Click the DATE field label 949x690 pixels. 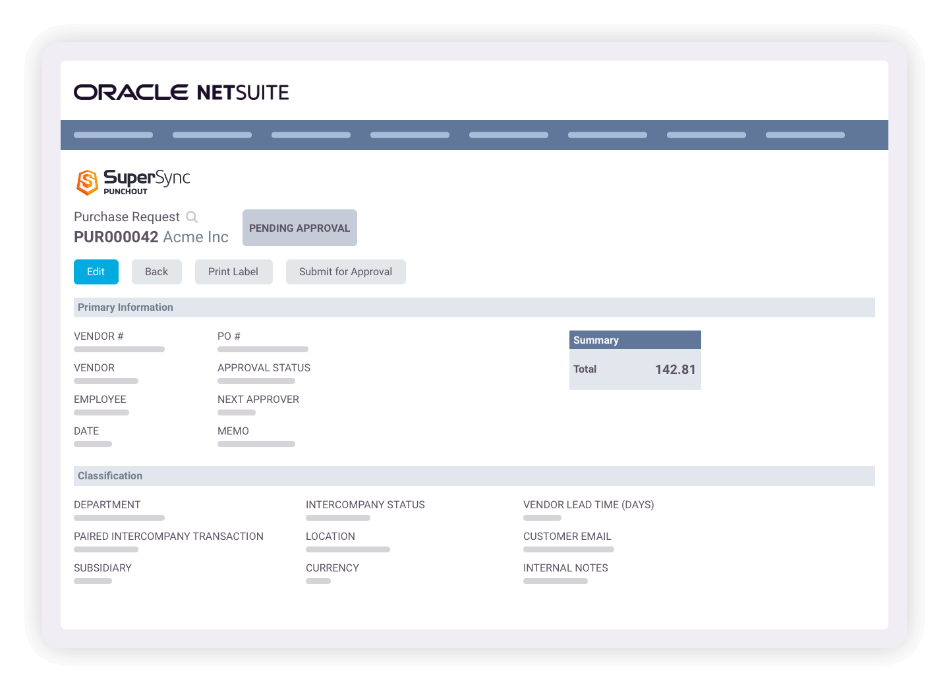point(86,431)
